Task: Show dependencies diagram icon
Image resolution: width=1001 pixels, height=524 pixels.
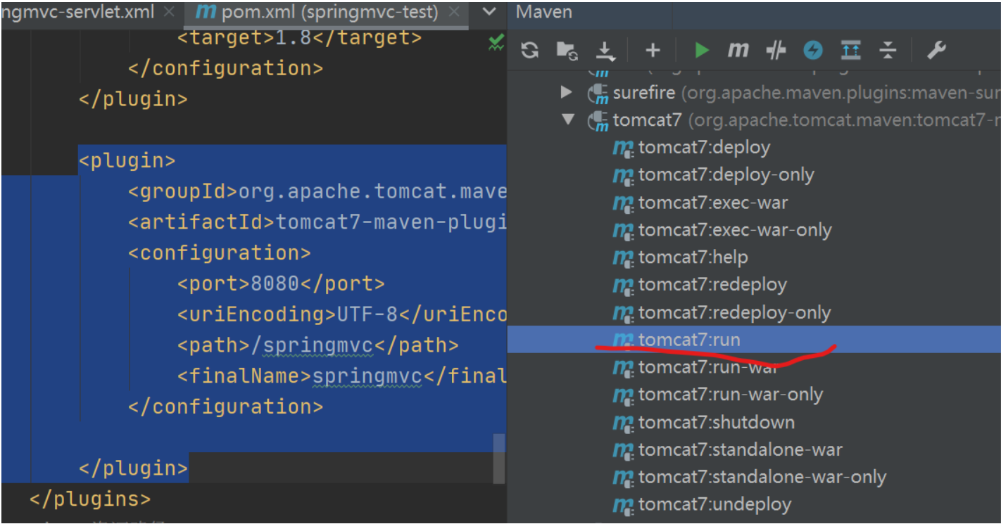Action: 851,50
